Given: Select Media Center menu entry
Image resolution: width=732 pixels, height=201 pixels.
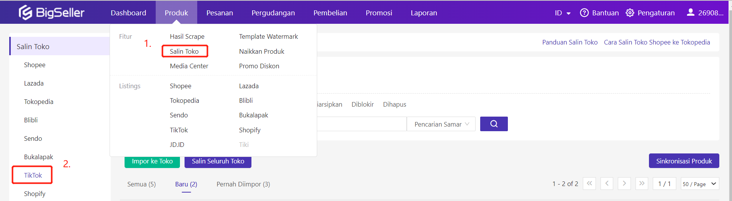Looking at the screenshot, I should pyautogui.click(x=189, y=66).
